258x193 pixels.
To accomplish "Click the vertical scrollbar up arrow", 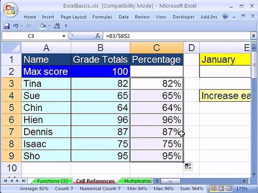I will pos(254,48).
